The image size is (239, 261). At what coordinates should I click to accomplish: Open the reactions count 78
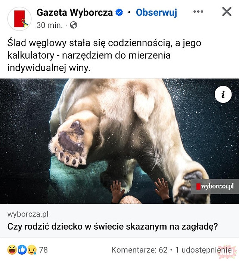[x=43, y=250]
